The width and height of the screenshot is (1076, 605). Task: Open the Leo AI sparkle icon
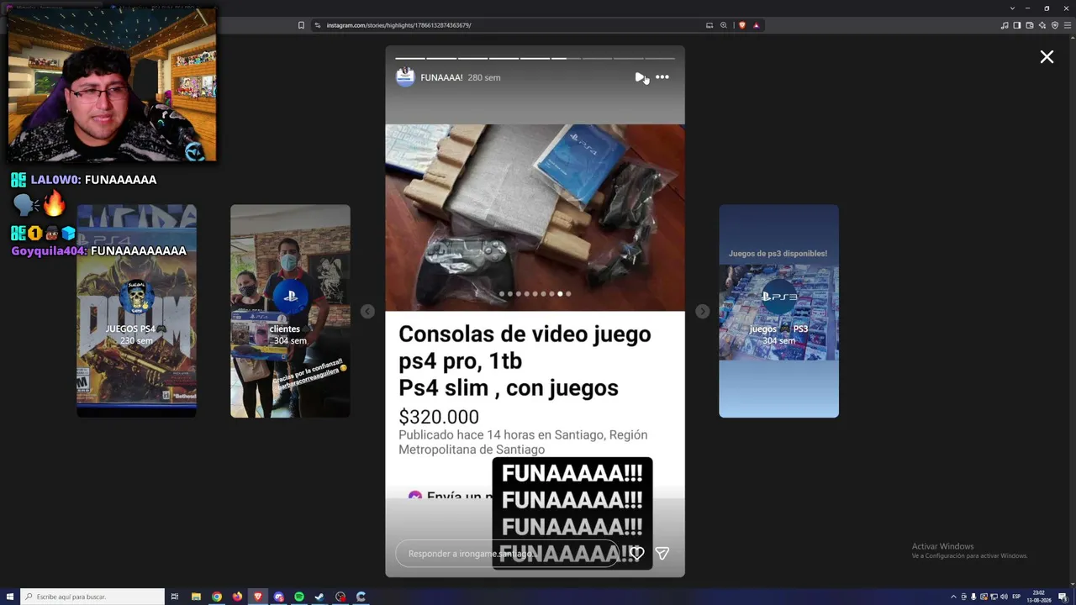click(x=1042, y=25)
